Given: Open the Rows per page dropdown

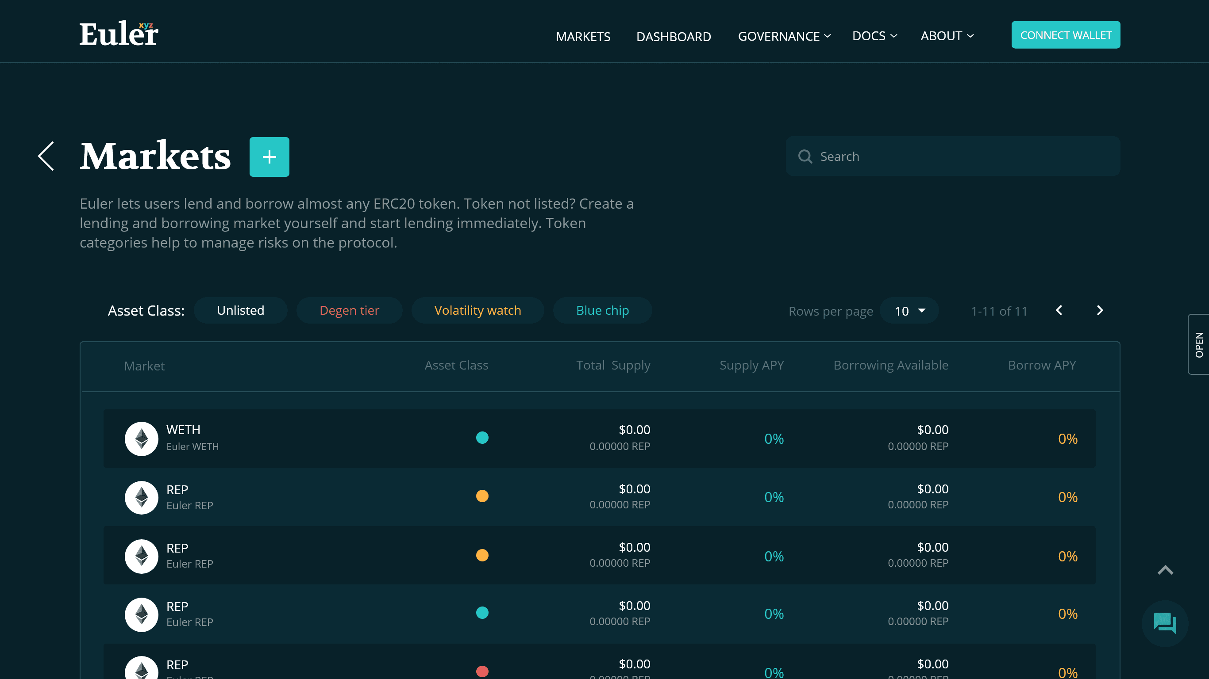Looking at the screenshot, I should (x=909, y=311).
